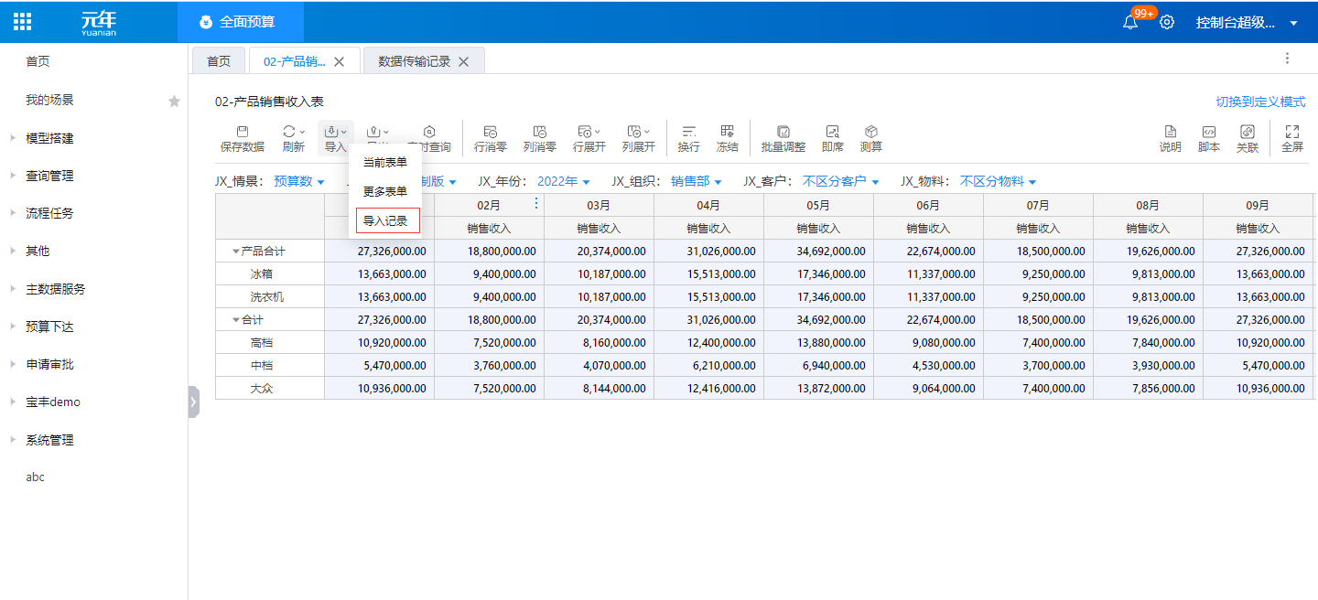Screen dimensions: 1318x600
Task: Select 导入记录 from the import menu
Action: 386,220
